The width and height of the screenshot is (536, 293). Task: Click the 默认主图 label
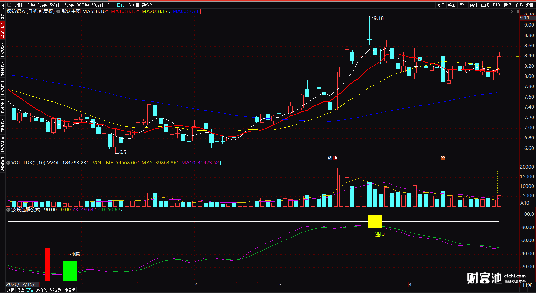pyautogui.click(x=71, y=11)
